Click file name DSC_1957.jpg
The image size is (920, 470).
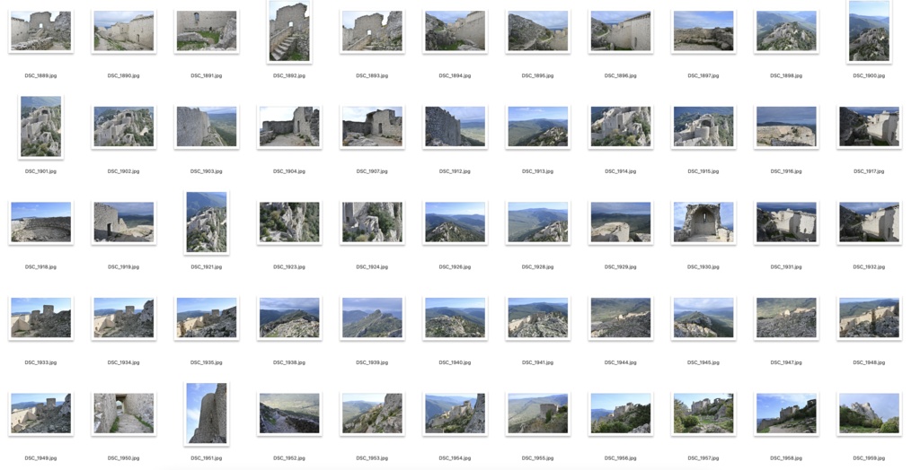tap(703, 458)
